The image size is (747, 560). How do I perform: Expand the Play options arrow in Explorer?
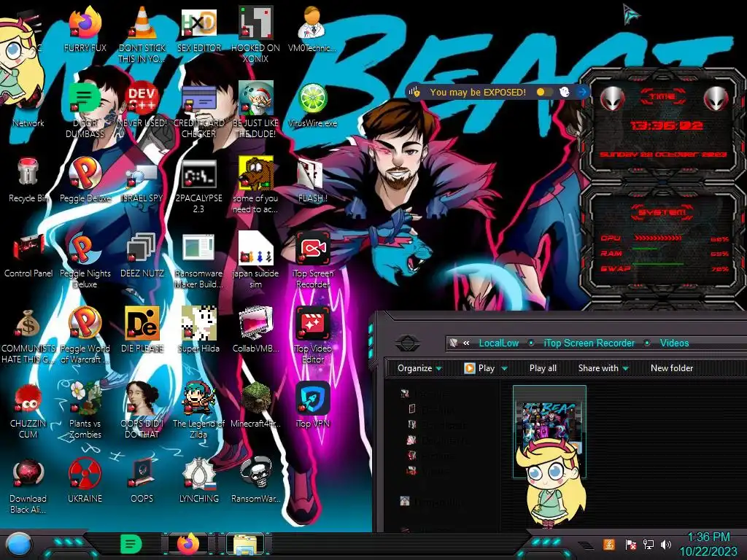504,368
